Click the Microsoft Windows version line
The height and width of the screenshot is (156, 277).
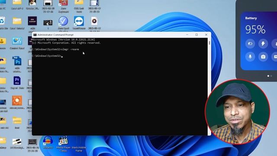click(x=63, y=39)
